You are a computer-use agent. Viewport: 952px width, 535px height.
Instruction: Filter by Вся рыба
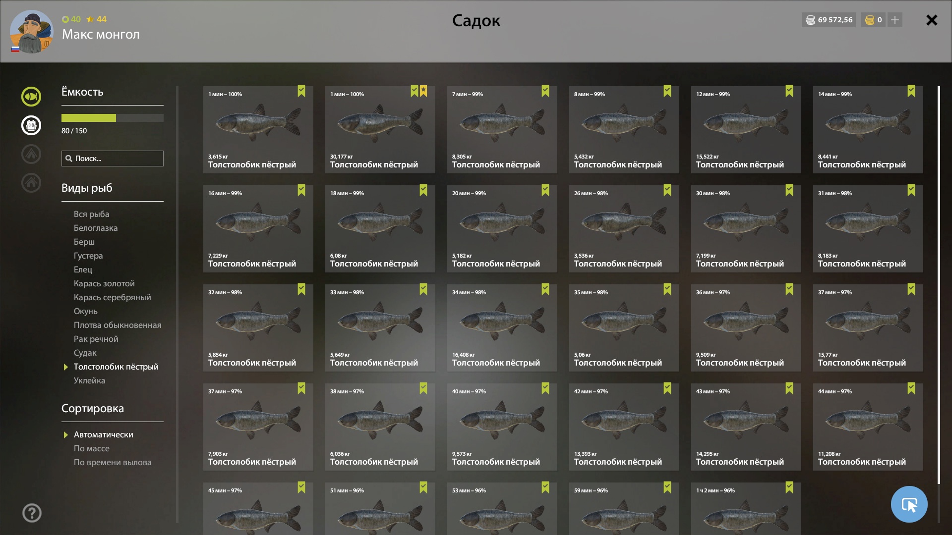pos(92,214)
